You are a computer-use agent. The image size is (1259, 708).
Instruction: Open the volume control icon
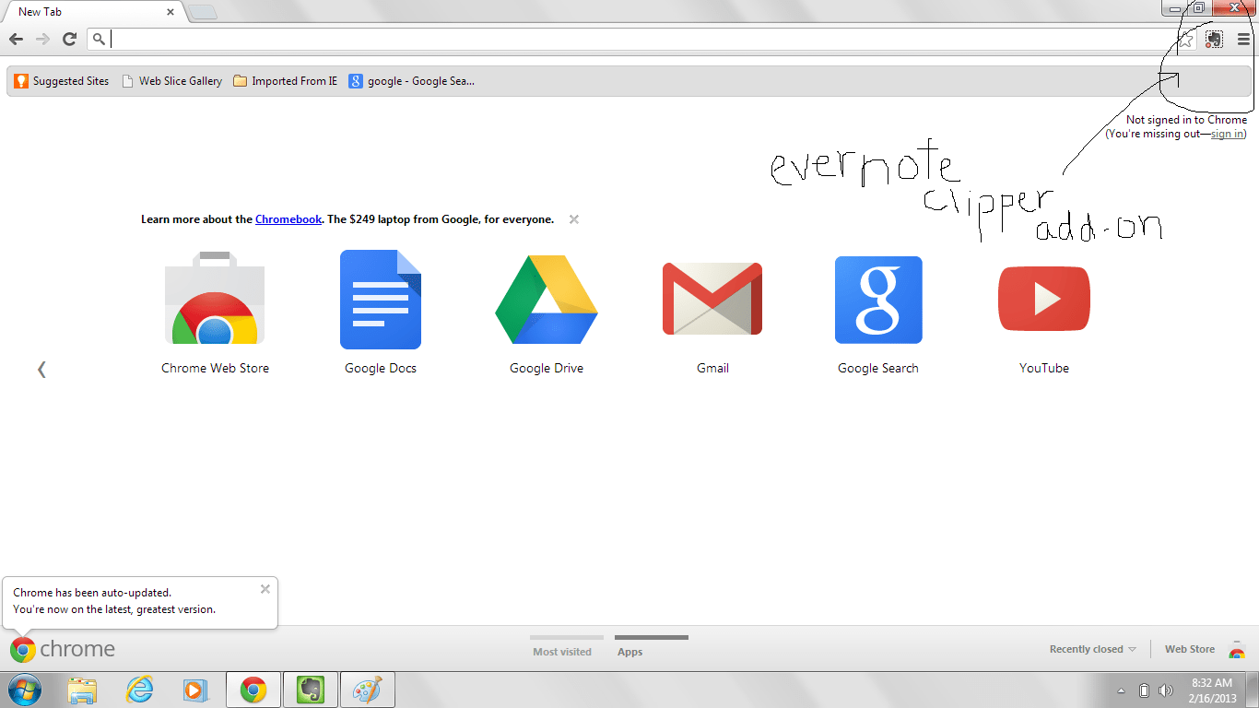1166,690
